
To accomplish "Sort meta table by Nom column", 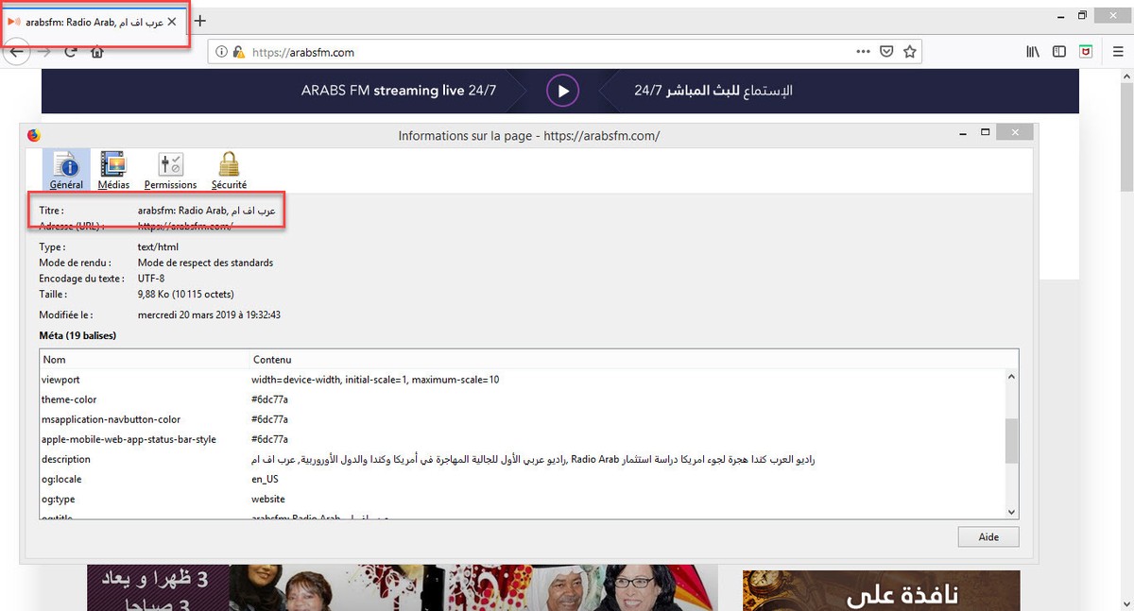I will pos(146,360).
